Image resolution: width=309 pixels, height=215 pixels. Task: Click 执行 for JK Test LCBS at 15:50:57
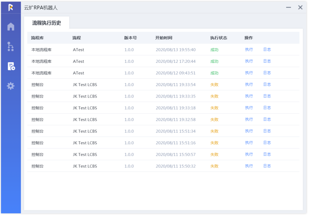pyautogui.click(x=249, y=154)
